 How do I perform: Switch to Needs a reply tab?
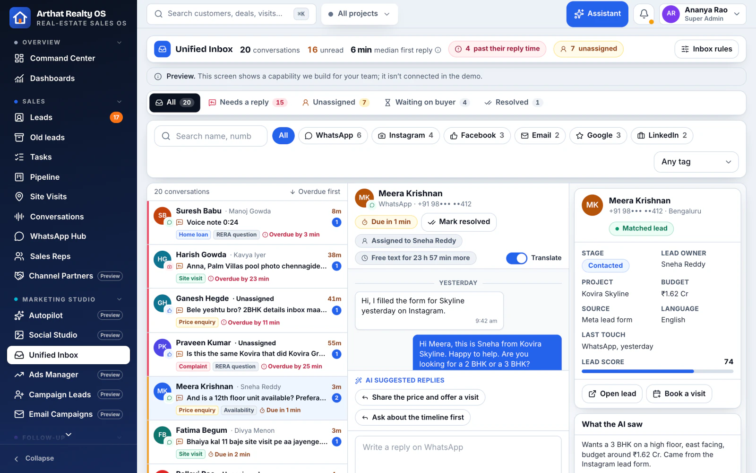[248, 103]
